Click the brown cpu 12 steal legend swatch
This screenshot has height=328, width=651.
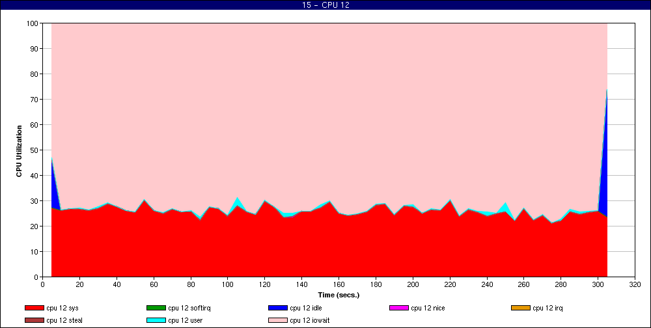tap(35, 321)
